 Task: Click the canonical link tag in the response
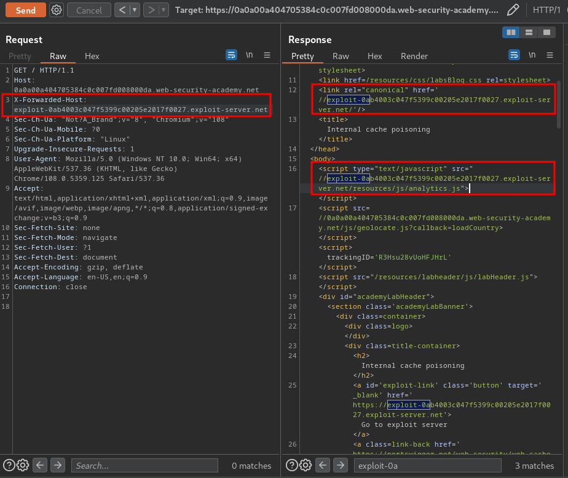coord(435,100)
